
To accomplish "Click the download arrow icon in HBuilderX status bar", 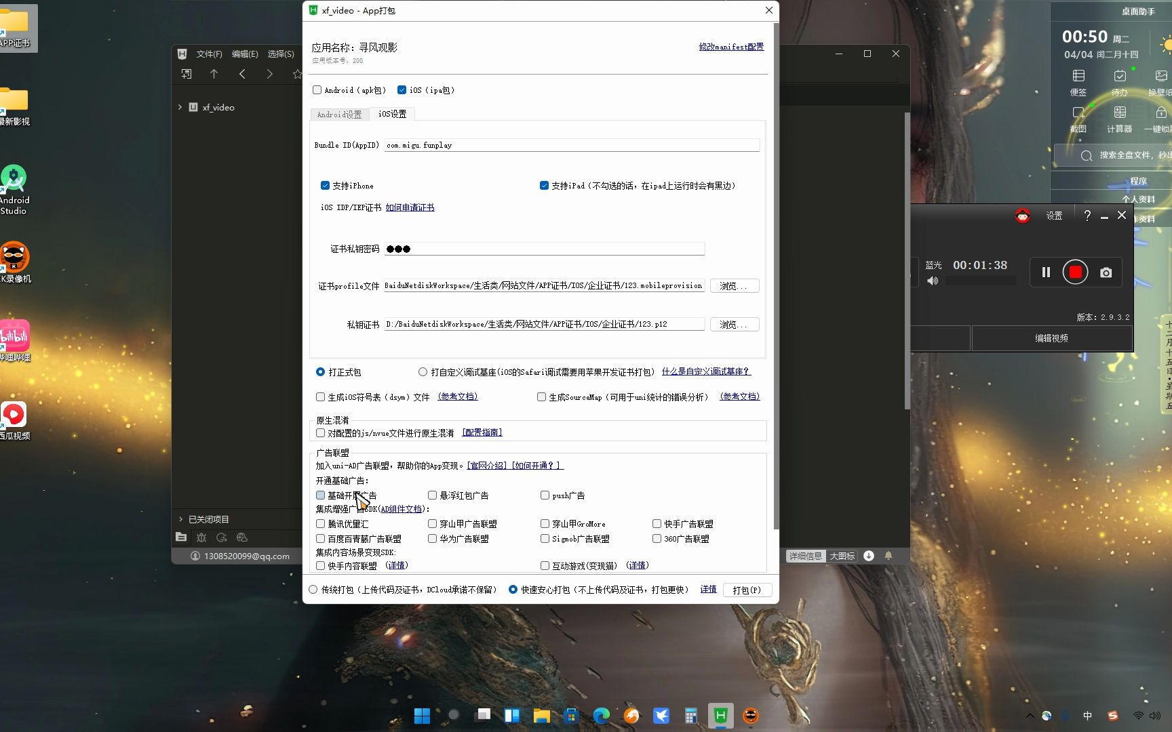I will coord(869,556).
